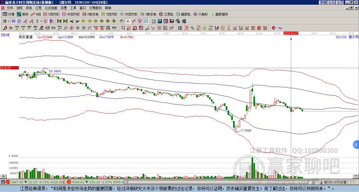Open the 客服 customer service link
Screen dimensions: 359x192
point(323,2)
